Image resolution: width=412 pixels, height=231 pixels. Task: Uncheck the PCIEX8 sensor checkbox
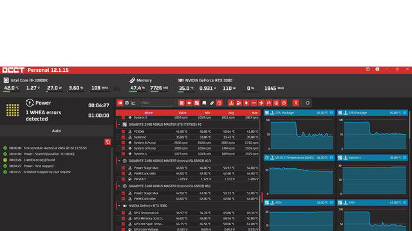point(123,132)
